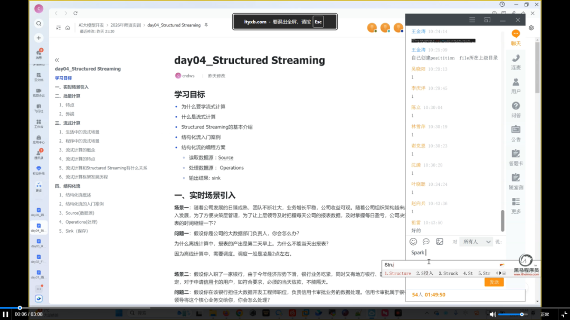Collapse outline panel with double chevron
The image size is (570, 320).
click(x=57, y=60)
